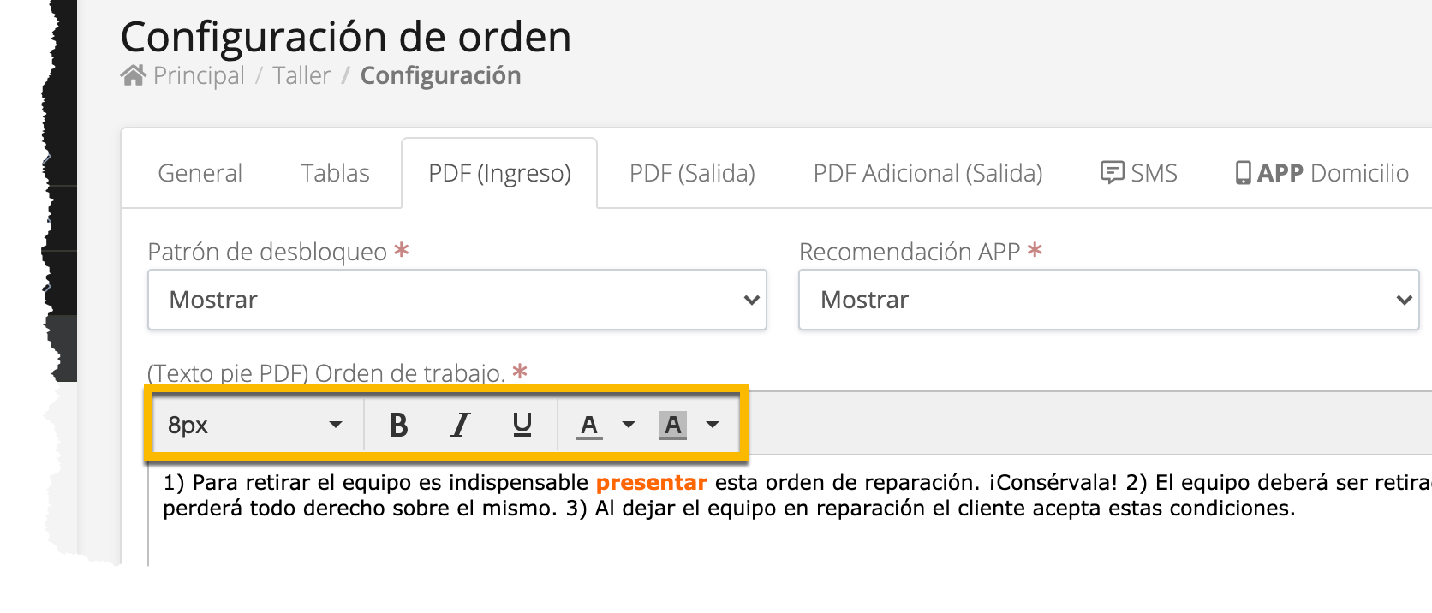Open the Patrón de desbloqueo select
The width and height of the screenshot is (1432, 613).
click(x=457, y=300)
